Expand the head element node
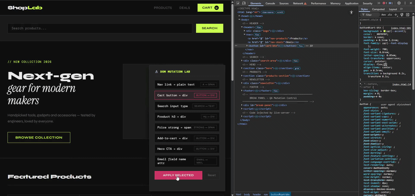The height and width of the screenshot is (196, 415). tap(239, 16)
